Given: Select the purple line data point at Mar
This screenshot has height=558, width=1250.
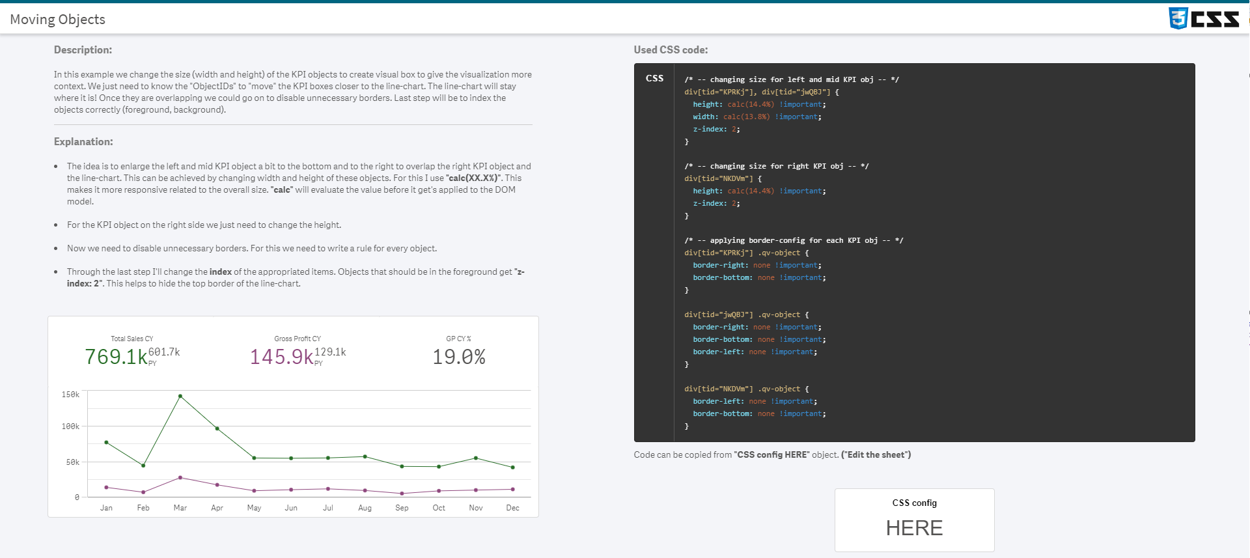Looking at the screenshot, I should pyautogui.click(x=180, y=478).
